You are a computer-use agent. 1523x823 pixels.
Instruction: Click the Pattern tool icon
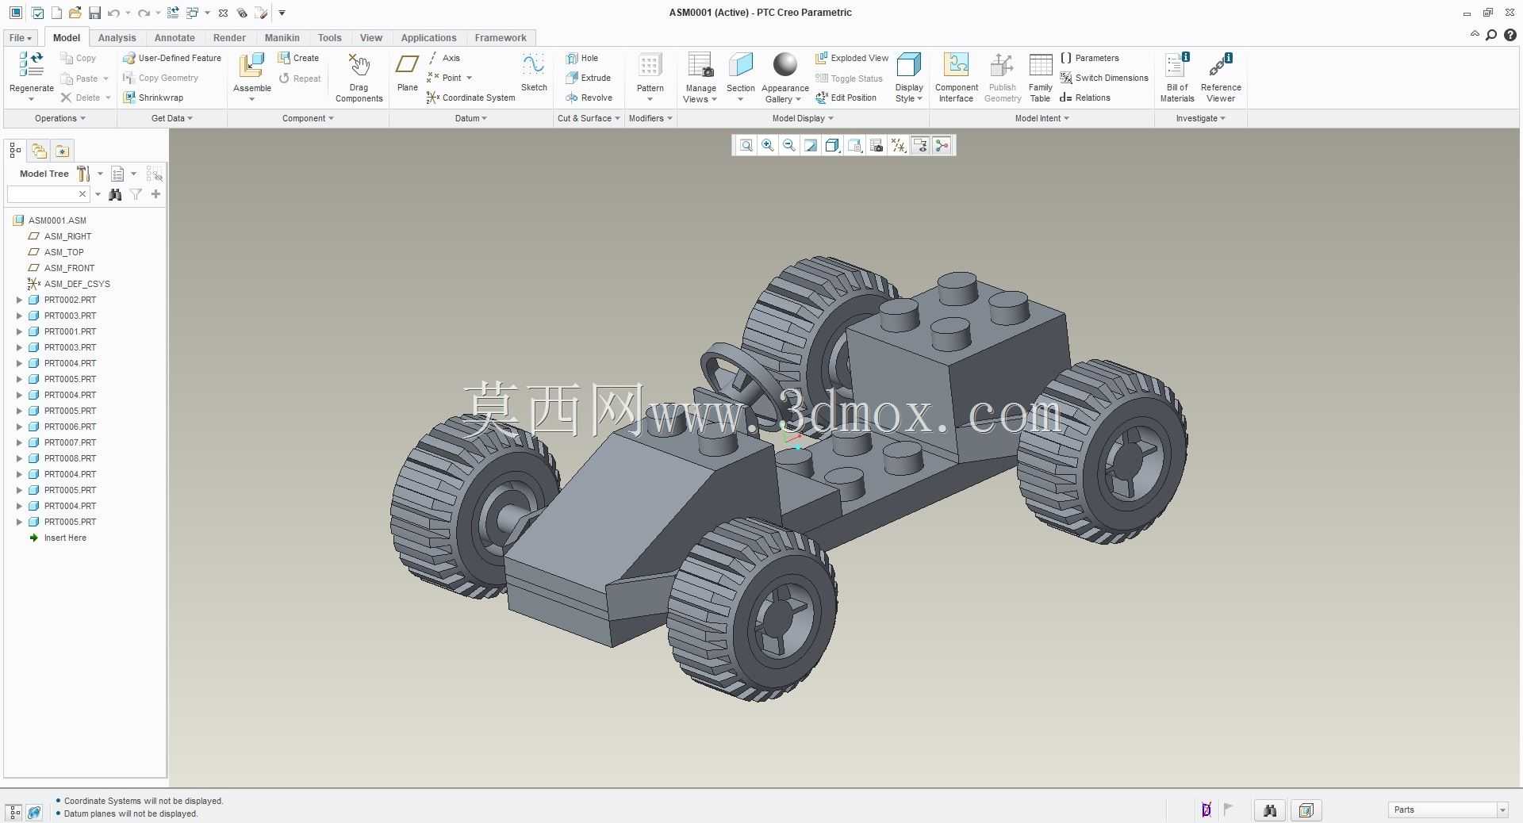point(650,65)
